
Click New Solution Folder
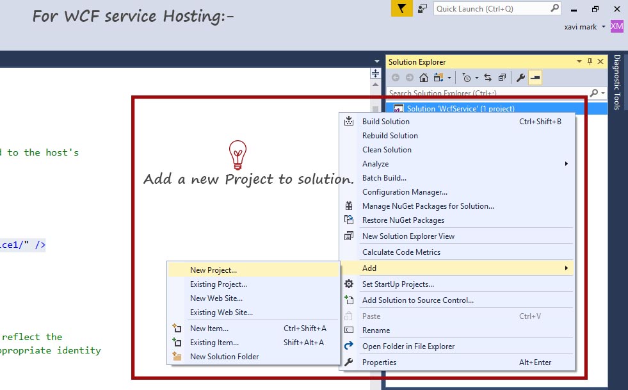click(253, 356)
